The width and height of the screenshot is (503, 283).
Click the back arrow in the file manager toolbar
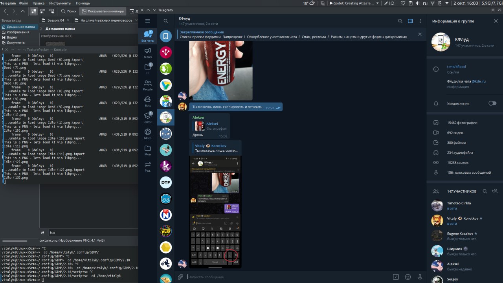6,11
